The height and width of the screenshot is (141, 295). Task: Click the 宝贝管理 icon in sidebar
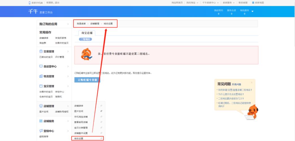tap(41, 86)
